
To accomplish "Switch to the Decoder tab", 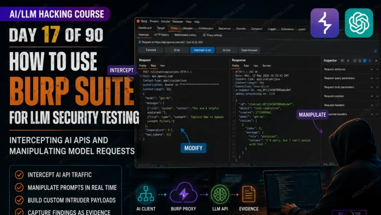I will (x=241, y=29).
